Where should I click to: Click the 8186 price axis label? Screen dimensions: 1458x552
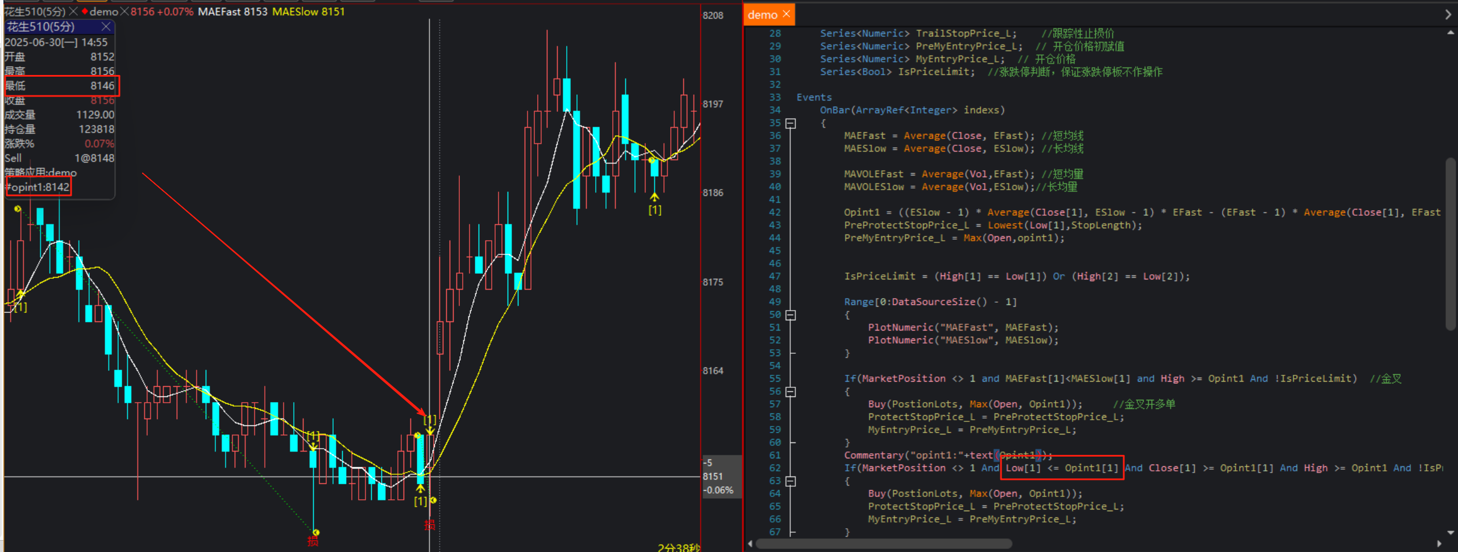(713, 193)
